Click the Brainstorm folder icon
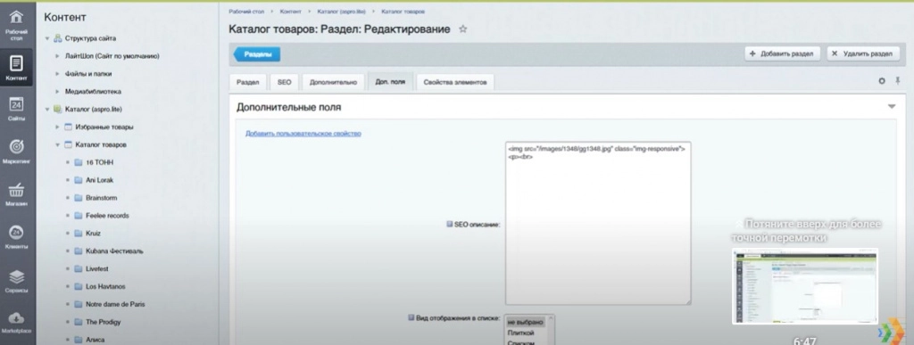Screen dimensions: 914x345 (79, 198)
